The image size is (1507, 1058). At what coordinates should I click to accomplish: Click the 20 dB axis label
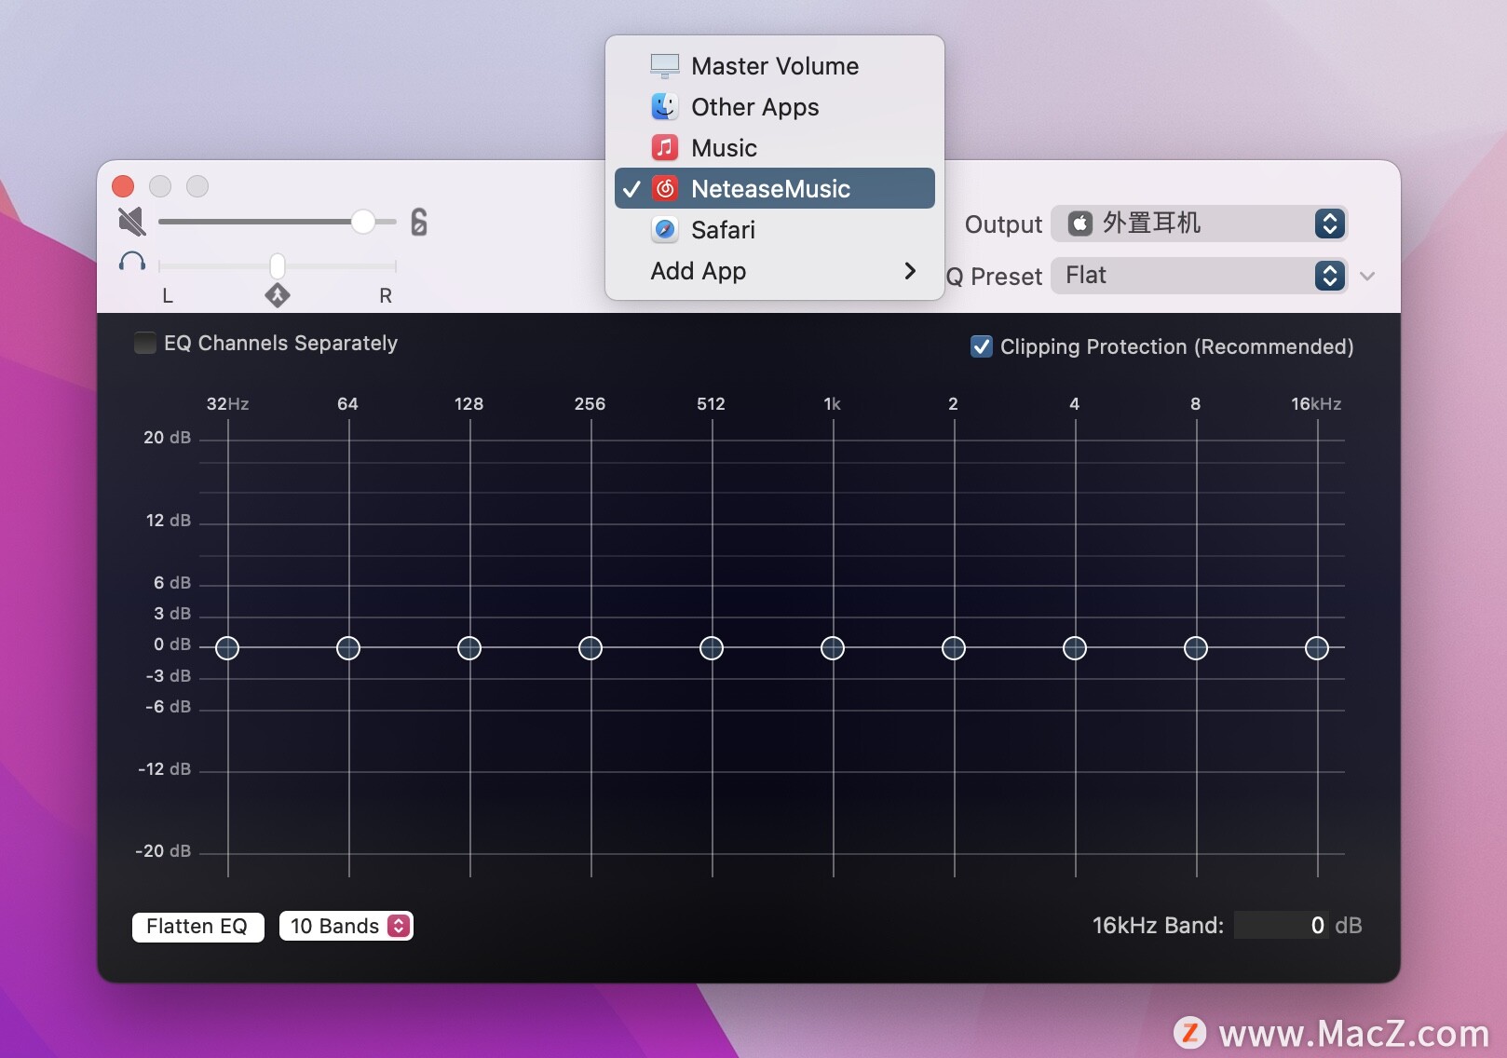167,438
